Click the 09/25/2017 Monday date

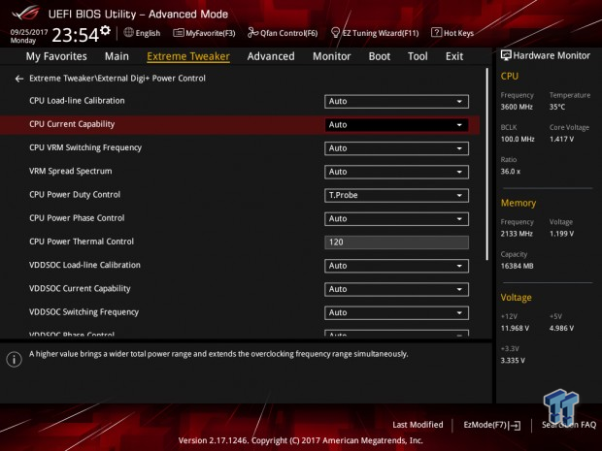pyautogui.click(x=29, y=36)
